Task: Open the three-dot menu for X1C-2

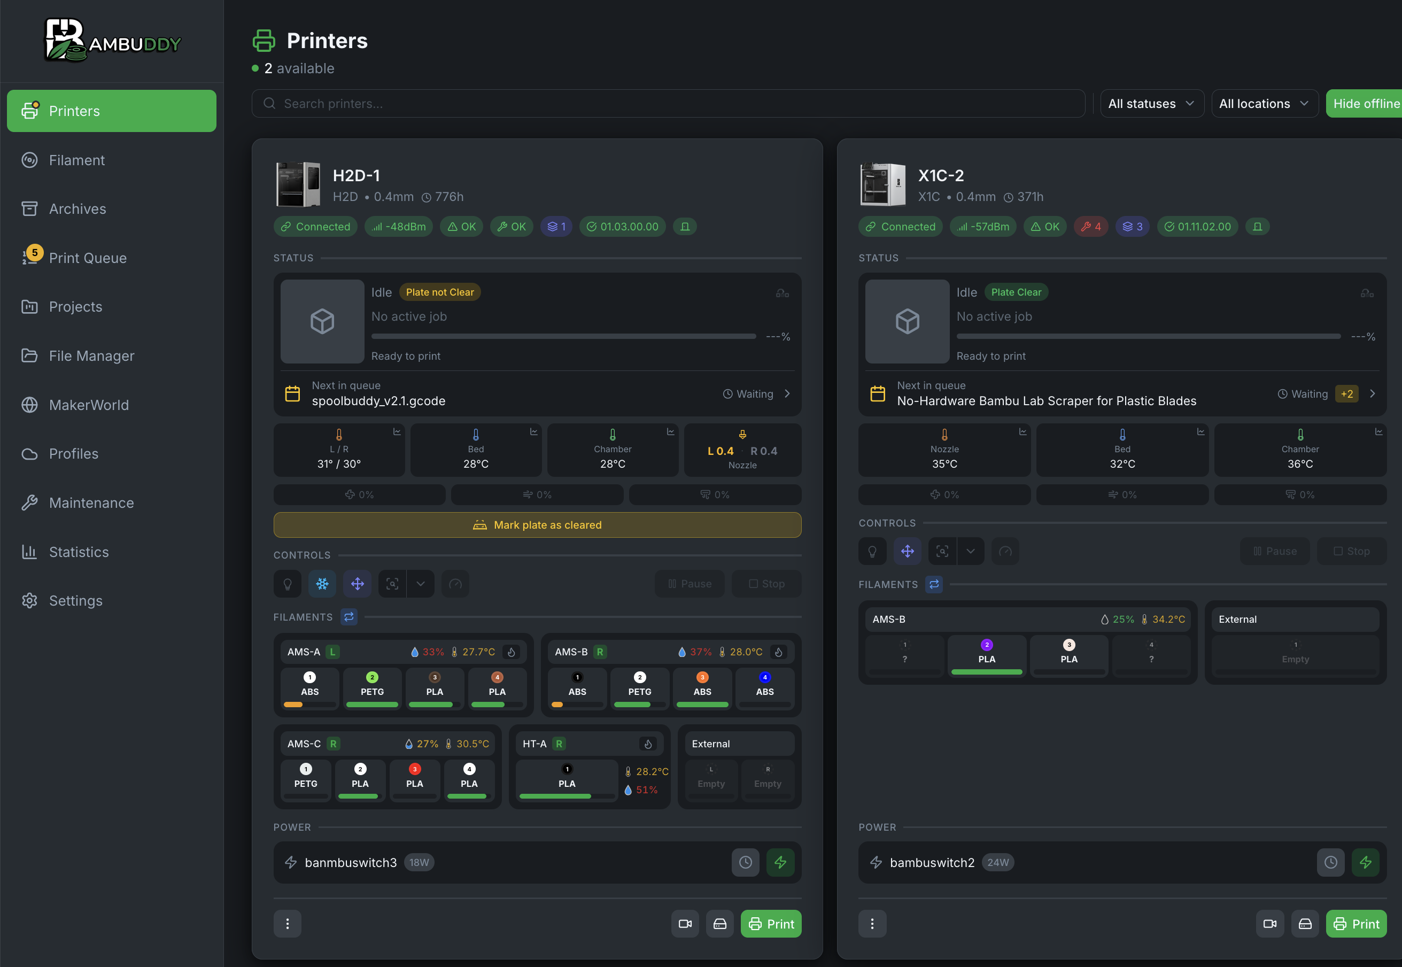Action: pos(872,924)
